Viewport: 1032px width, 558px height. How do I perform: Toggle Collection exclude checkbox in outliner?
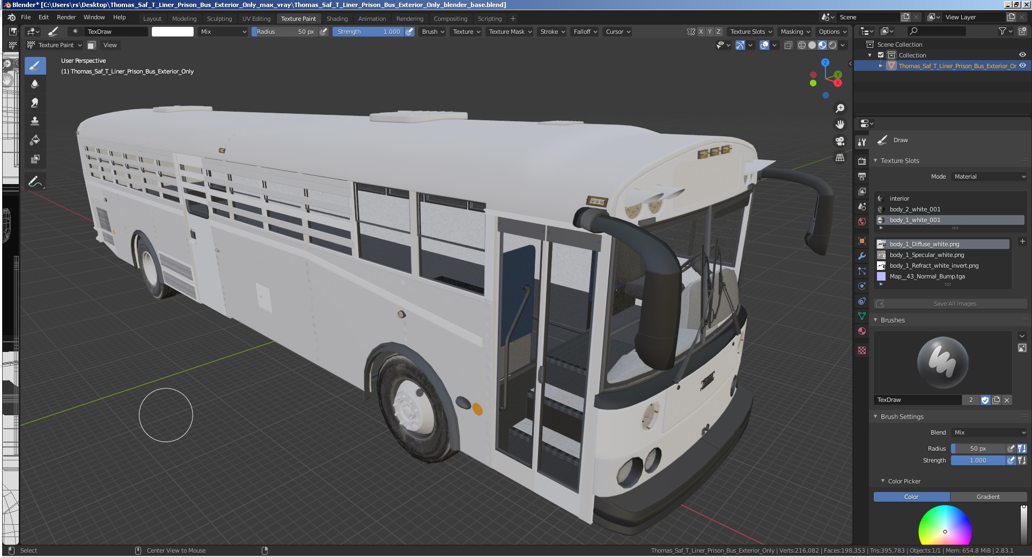pyautogui.click(x=880, y=55)
